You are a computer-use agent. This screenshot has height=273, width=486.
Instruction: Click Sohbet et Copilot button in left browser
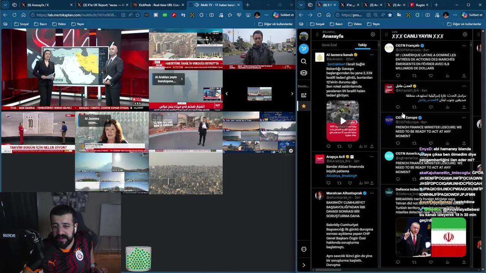[283, 15]
